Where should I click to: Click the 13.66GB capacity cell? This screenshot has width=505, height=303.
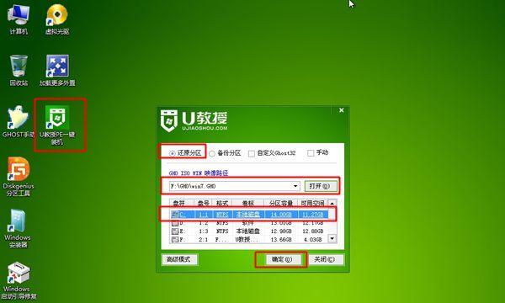point(281,240)
